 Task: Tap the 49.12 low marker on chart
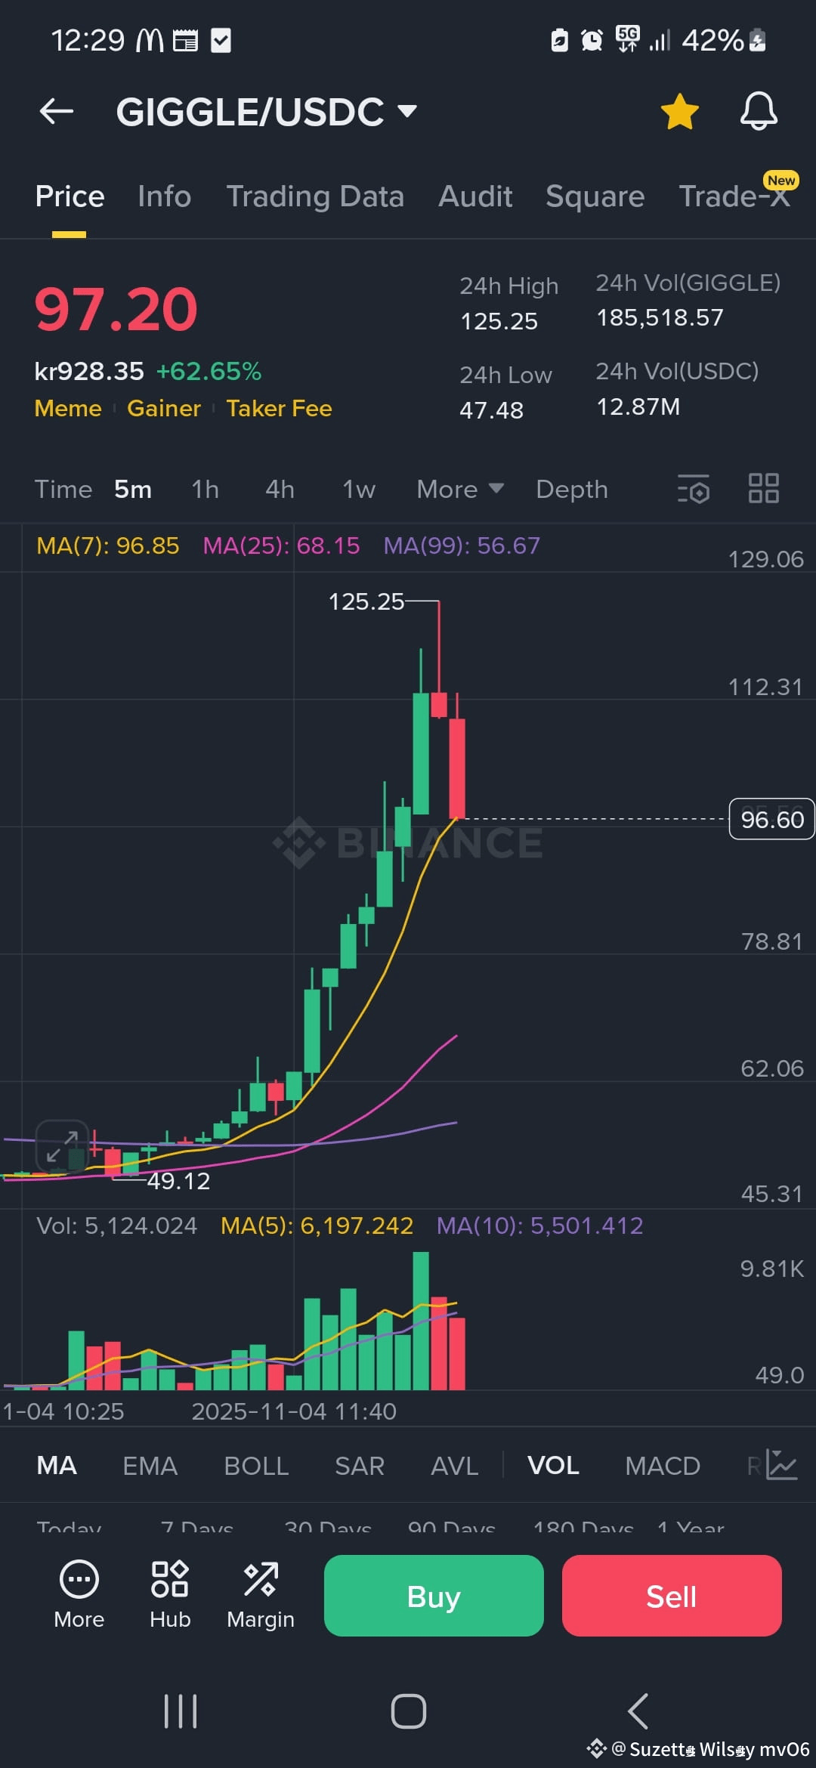tap(178, 1181)
